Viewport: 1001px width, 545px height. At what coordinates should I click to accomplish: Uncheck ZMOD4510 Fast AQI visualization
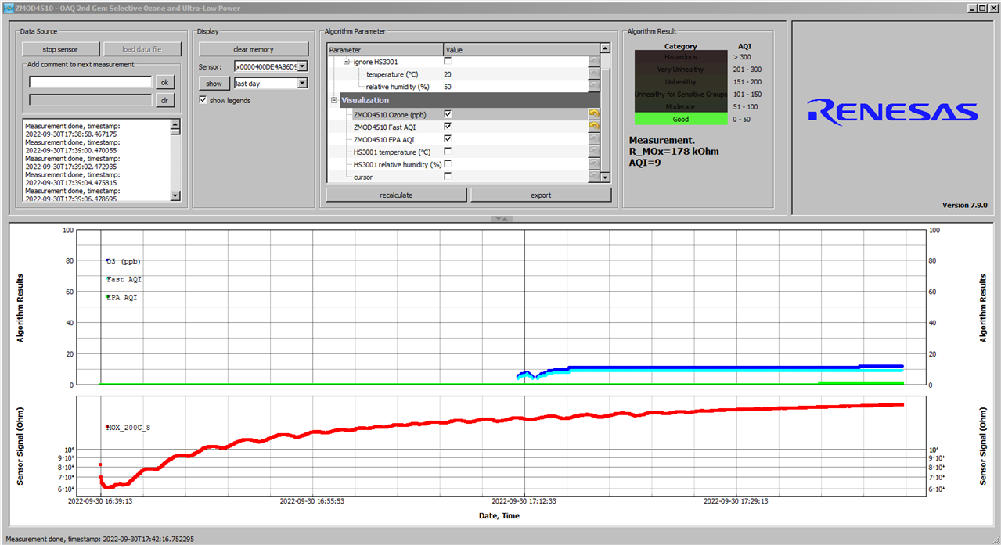pyautogui.click(x=448, y=126)
